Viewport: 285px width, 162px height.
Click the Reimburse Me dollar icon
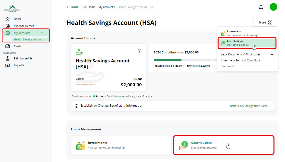(x=8, y=58)
